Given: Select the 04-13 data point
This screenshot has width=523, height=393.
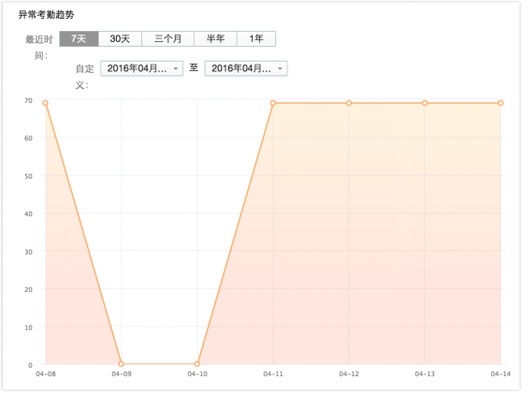Looking at the screenshot, I should pyautogui.click(x=425, y=103).
